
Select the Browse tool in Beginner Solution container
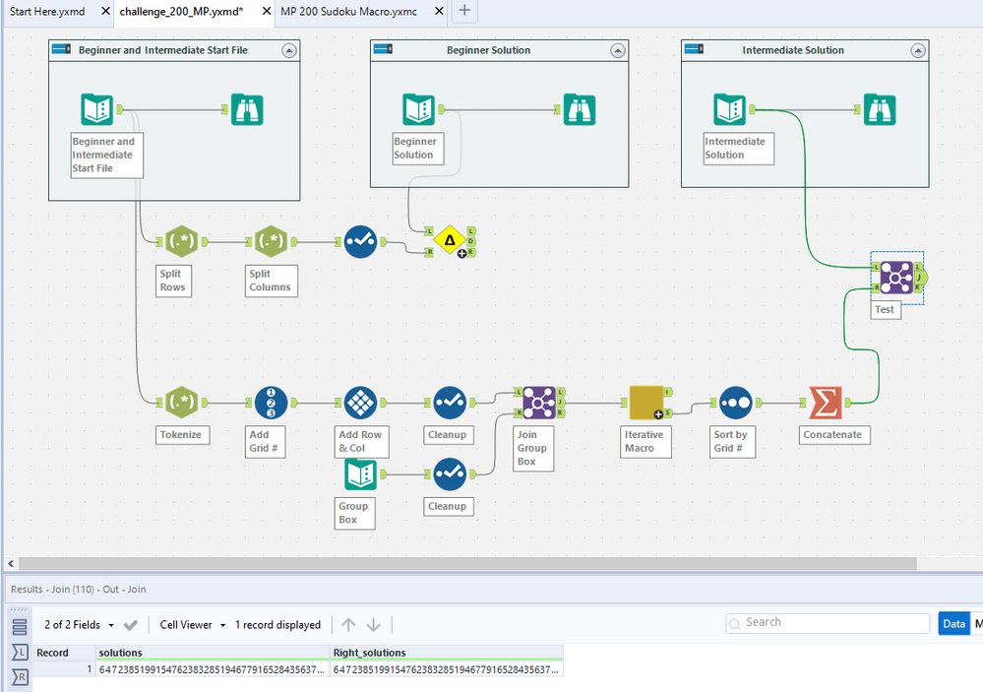tap(580, 109)
